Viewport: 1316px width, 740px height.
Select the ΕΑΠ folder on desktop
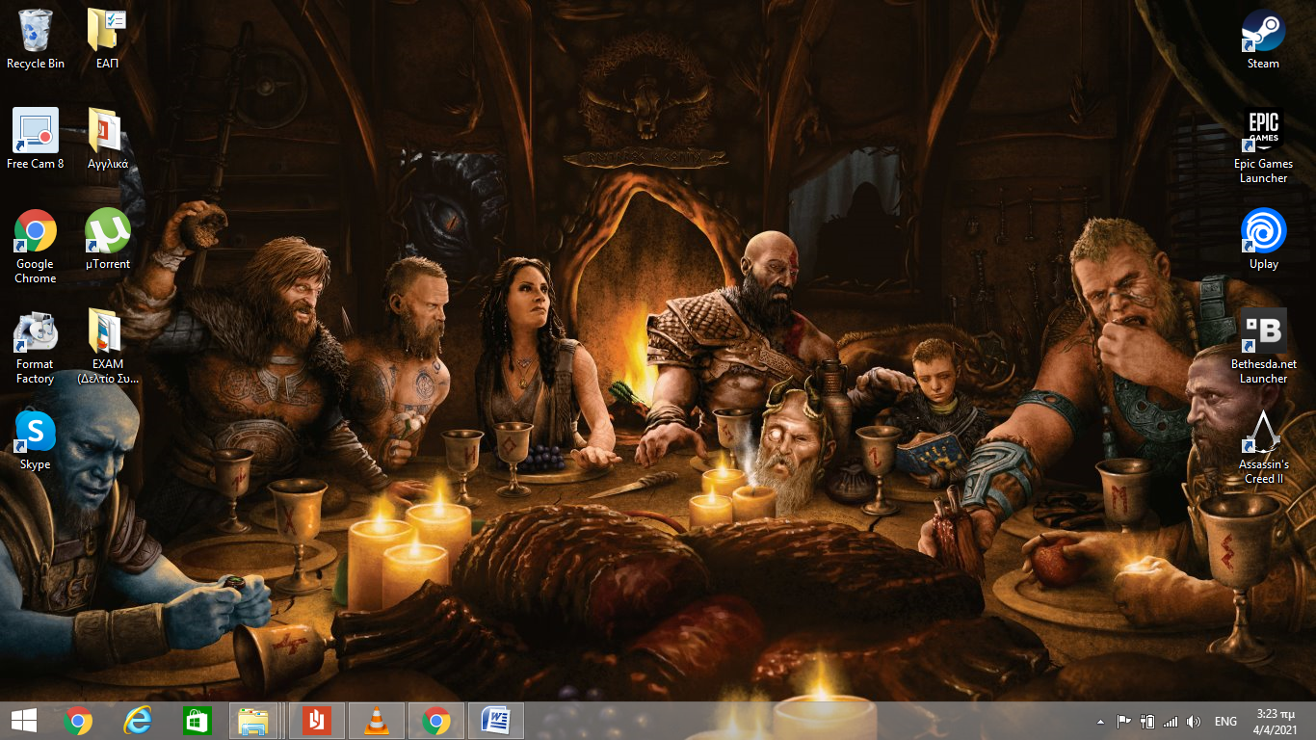[108, 40]
